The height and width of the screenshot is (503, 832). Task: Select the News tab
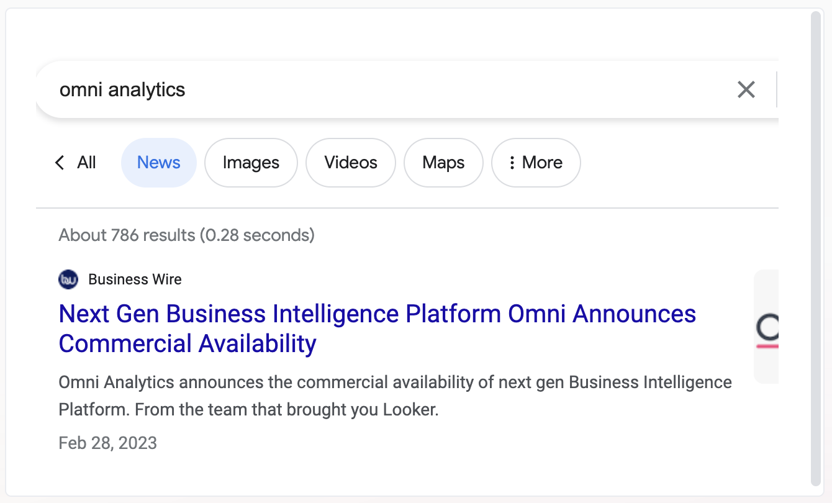158,163
